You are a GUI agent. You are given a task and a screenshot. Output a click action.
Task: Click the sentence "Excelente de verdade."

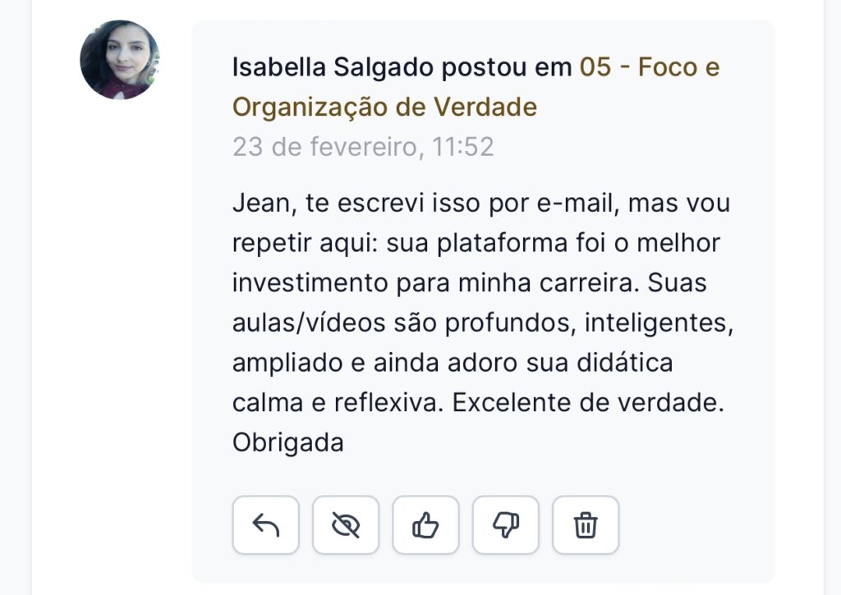point(587,403)
